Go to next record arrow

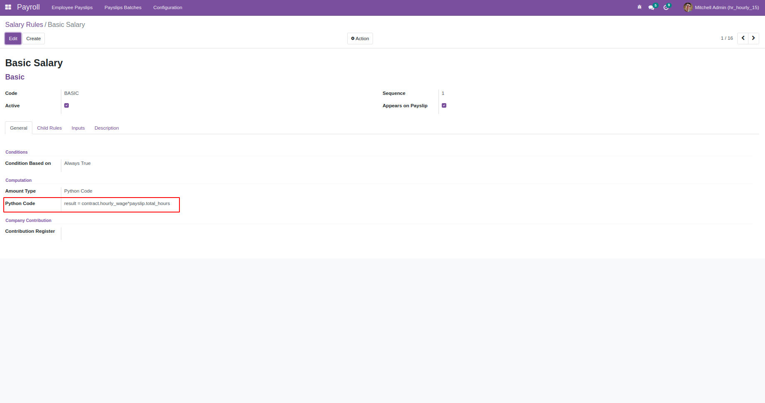[x=753, y=38]
